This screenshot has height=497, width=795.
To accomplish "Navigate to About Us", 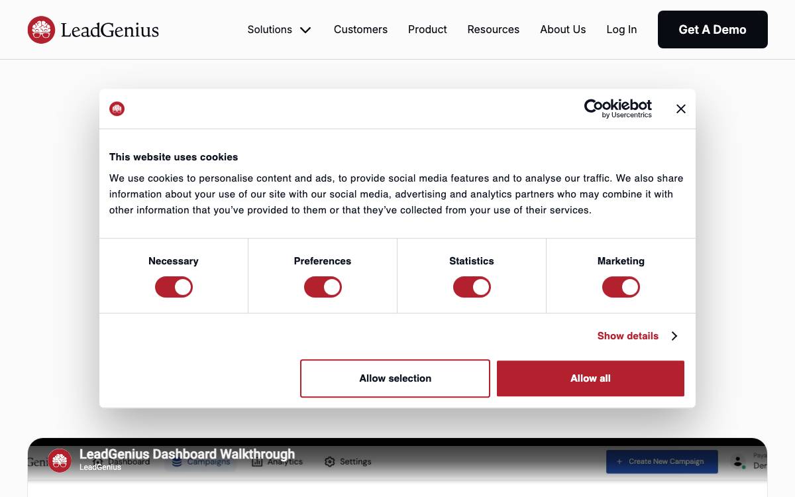I will [x=563, y=30].
